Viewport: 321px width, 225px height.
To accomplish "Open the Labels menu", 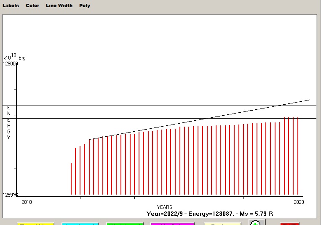I will [11, 5].
